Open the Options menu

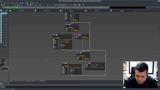click(x=27, y=3)
